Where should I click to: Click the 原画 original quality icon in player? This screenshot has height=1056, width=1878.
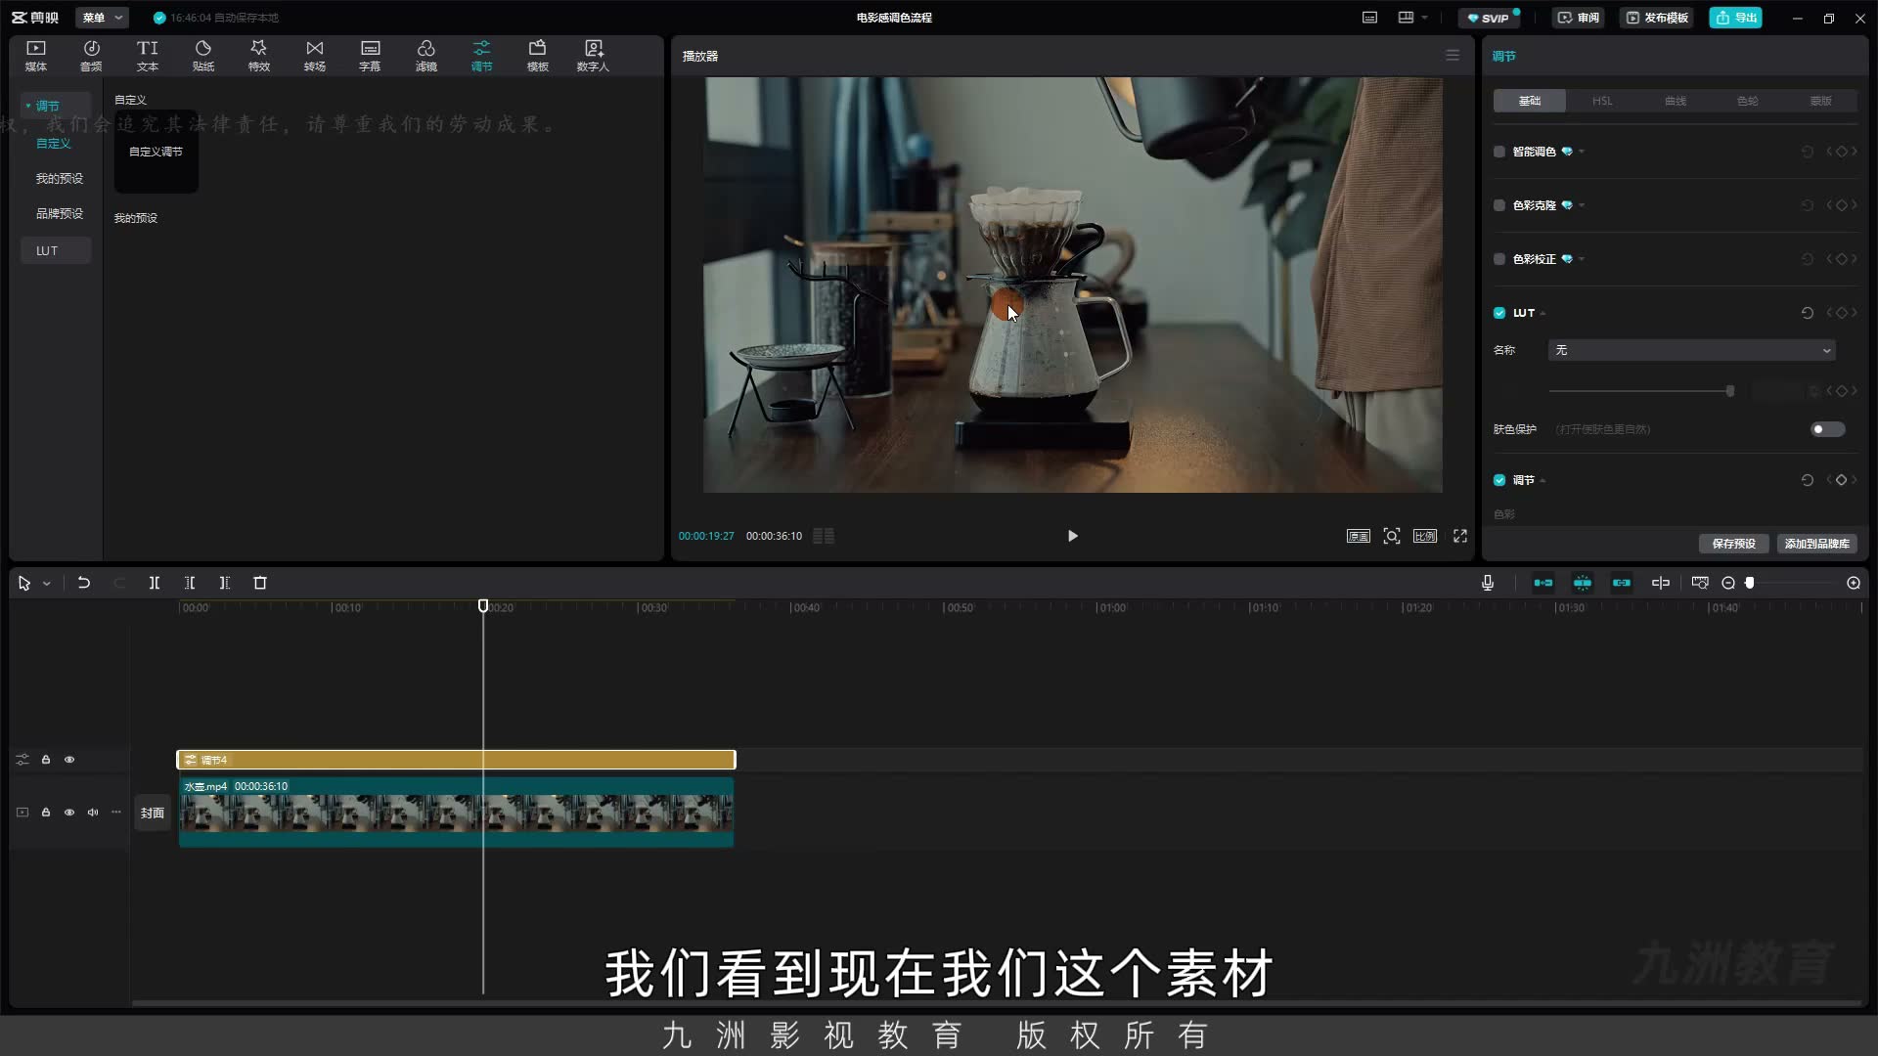tap(1359, 536)
